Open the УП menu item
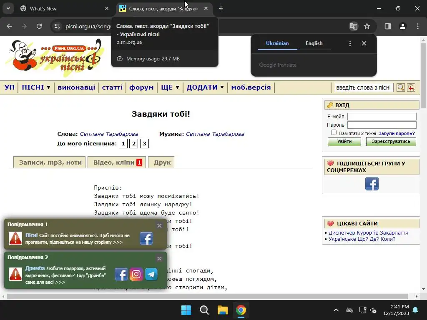This screenshot has height=320, width=427. (x=10, y=87)
